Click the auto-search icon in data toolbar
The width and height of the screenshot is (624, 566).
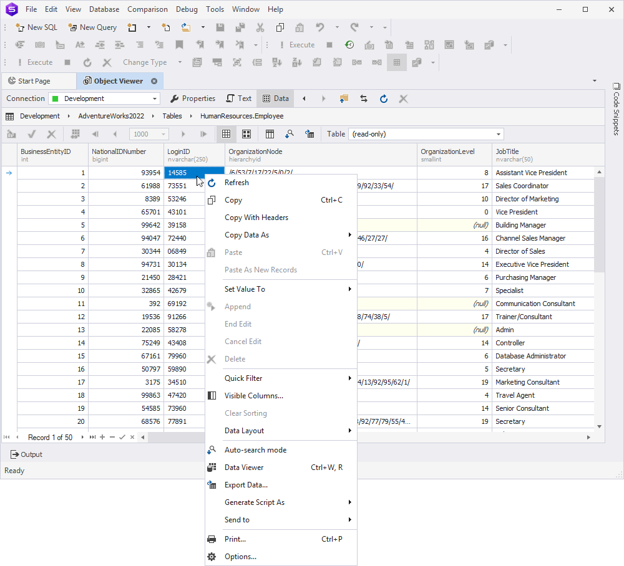click(290, 134)
